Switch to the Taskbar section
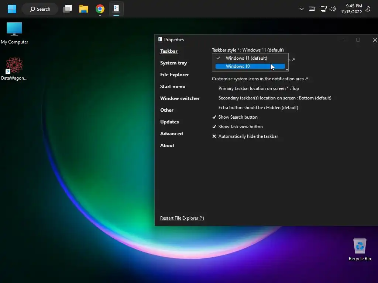 169,51
